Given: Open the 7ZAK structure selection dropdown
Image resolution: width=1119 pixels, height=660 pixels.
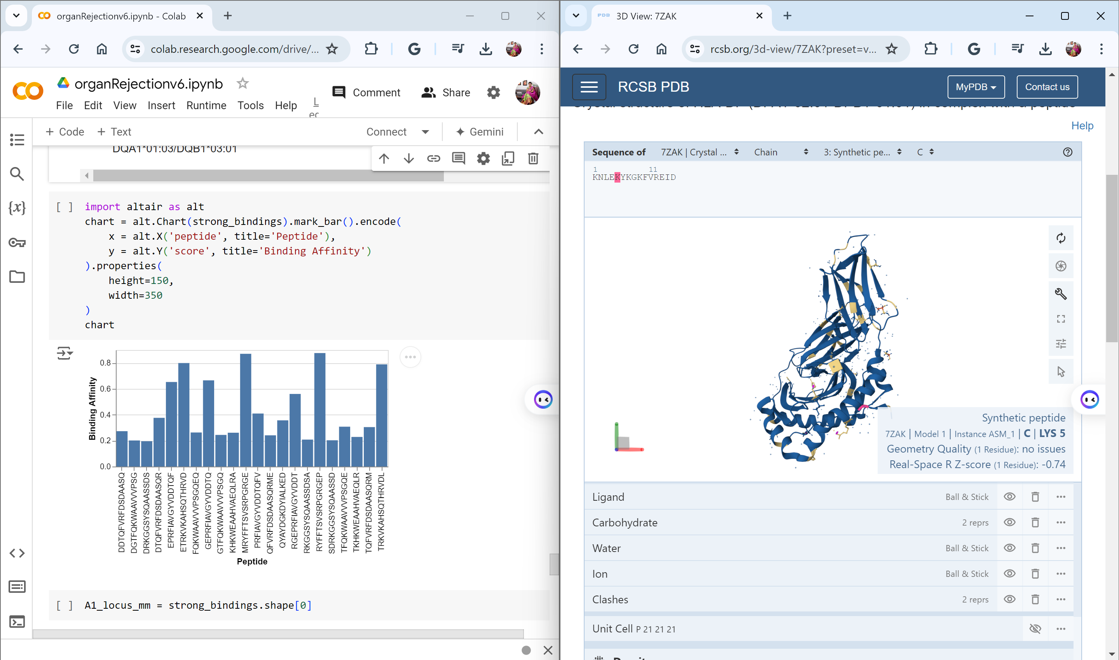Looking at the screenshot, I should tap(700, 152).
